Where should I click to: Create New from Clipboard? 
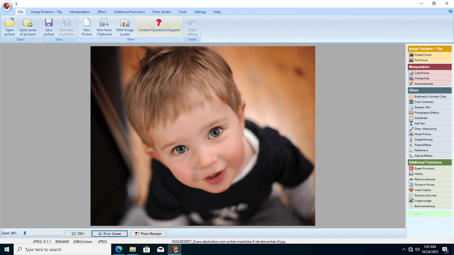tap(104, 27)
